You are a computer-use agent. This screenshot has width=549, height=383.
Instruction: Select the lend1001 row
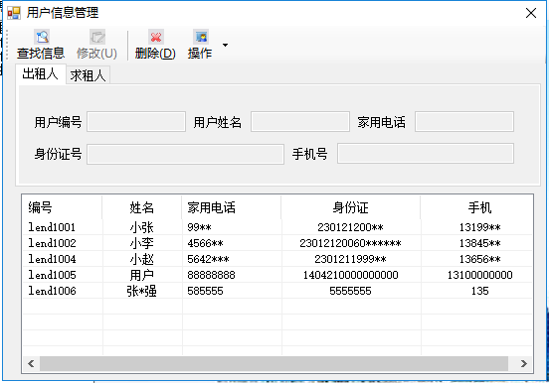coord(277,227)
